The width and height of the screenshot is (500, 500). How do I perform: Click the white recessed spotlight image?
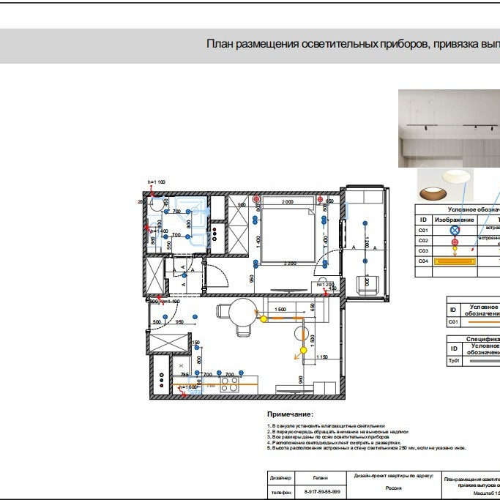(x=458, y=177)
